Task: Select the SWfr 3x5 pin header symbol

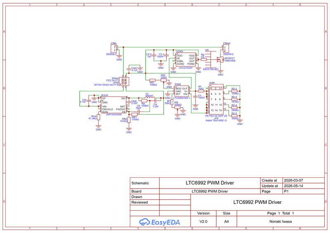Action: (216, 99)
